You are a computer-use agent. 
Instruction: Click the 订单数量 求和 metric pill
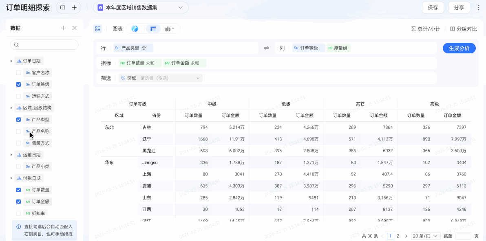[x=140, y=63]
